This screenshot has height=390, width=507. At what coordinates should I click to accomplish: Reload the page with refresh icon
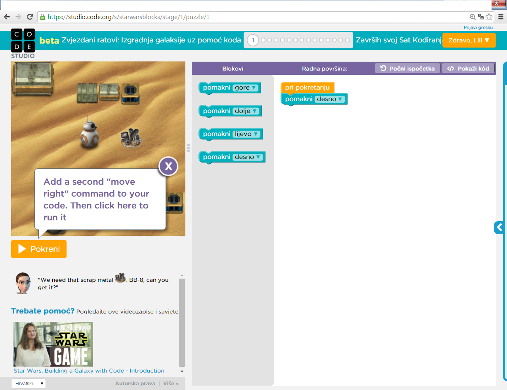30,17
